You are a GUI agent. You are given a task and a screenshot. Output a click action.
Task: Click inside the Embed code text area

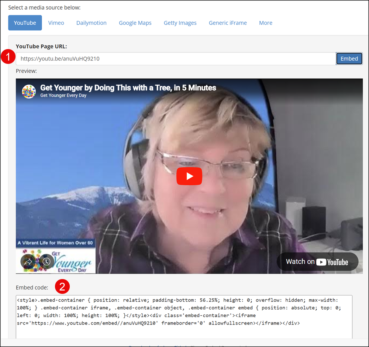(184, 317)
